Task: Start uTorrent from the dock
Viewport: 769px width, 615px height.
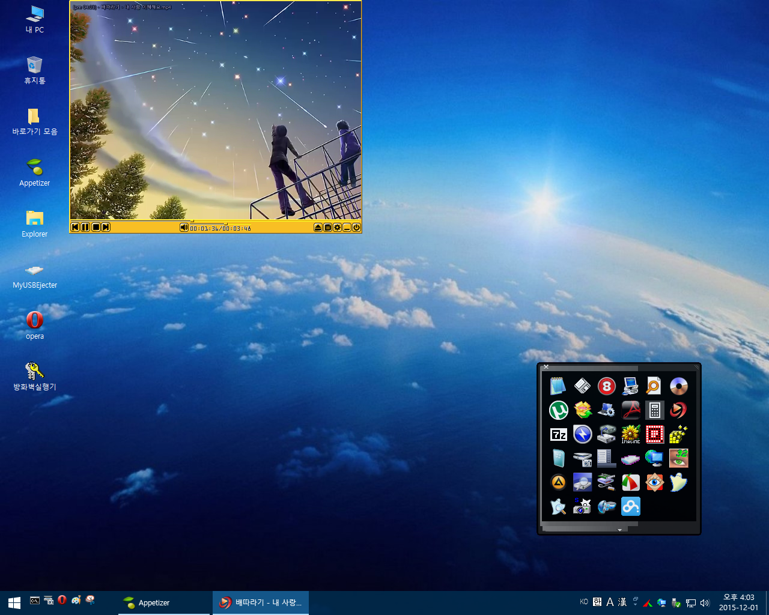Action: pyautogui.click(x=558, y=410)
